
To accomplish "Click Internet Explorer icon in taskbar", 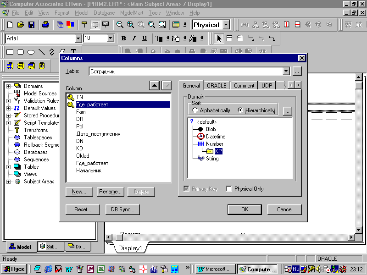I will tap(48, 269).
